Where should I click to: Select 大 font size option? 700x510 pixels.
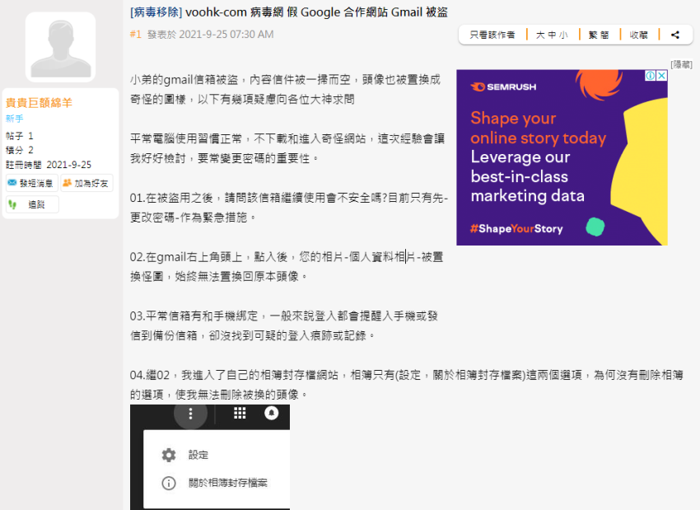pos(540,35)
